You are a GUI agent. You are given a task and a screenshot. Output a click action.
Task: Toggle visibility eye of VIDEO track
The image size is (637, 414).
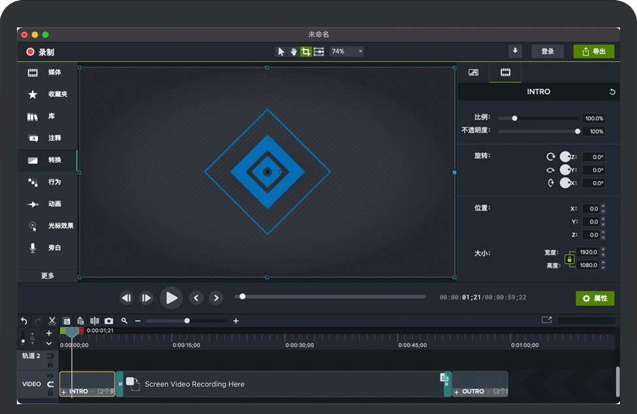[50, 376]
